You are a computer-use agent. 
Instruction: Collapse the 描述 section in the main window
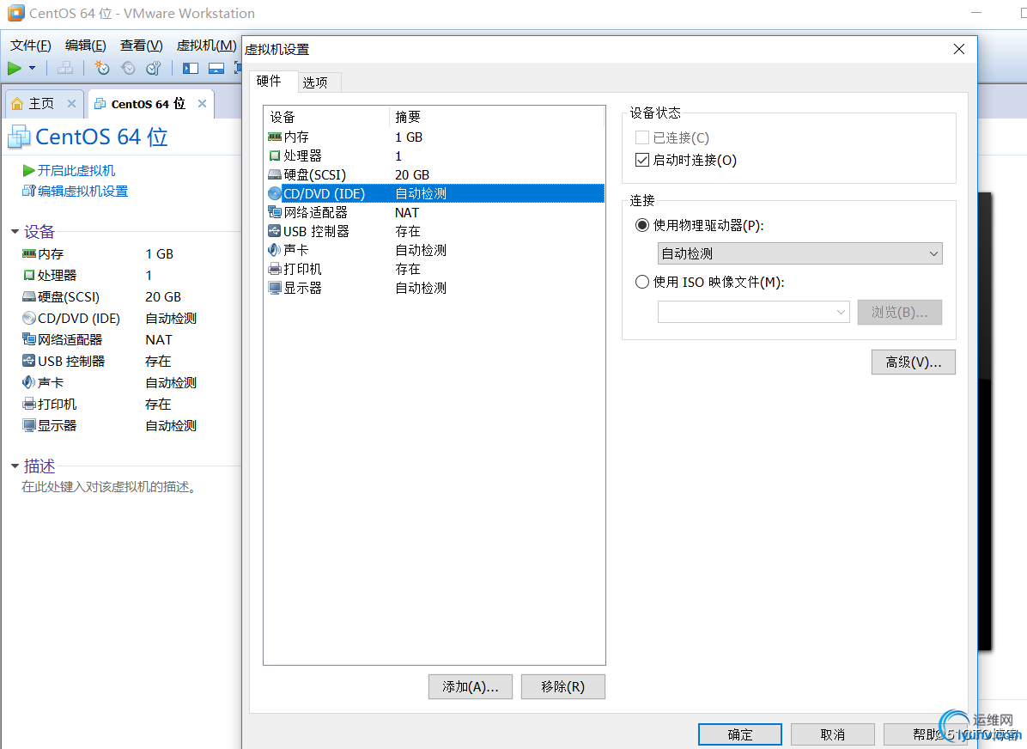(15, 466)
